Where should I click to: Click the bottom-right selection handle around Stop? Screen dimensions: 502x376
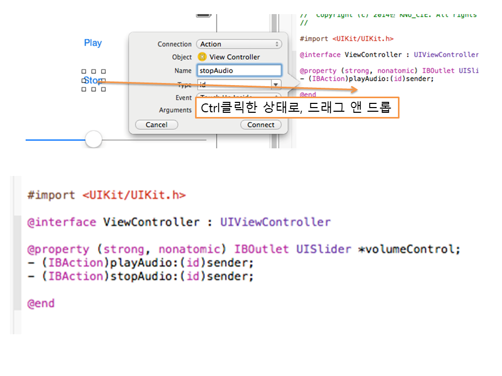click(104, 89)
